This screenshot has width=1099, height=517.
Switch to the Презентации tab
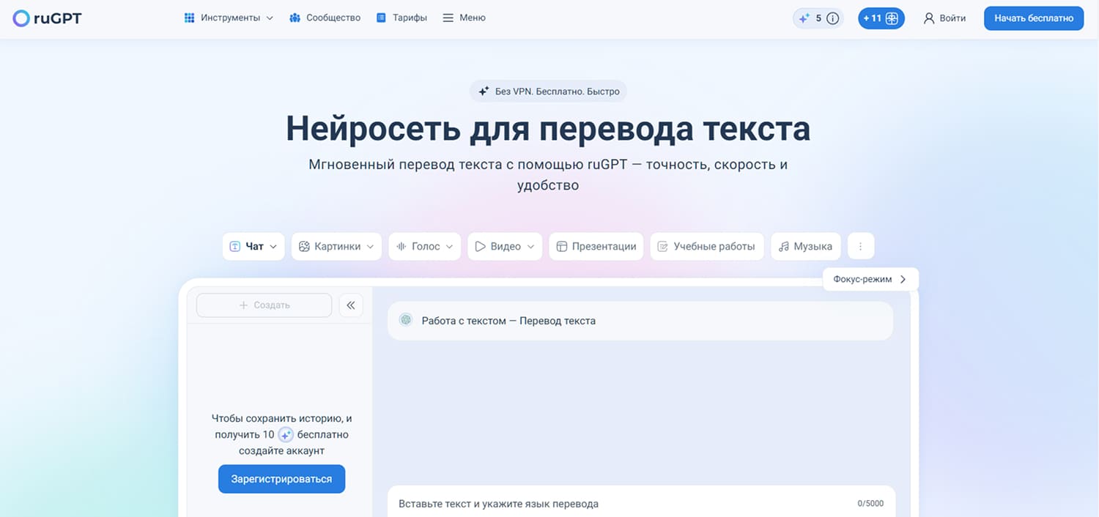[596, 246]
